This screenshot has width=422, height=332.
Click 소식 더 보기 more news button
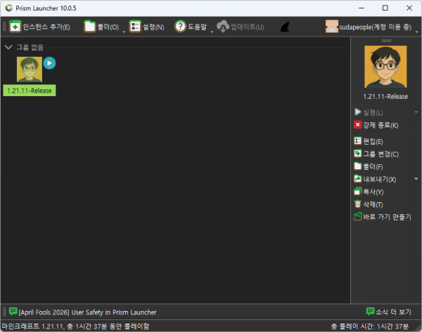(389, 312)
